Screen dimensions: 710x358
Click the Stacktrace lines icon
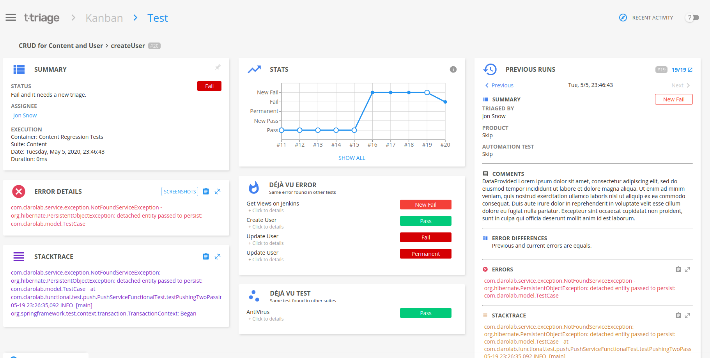(x=19, y=257)
